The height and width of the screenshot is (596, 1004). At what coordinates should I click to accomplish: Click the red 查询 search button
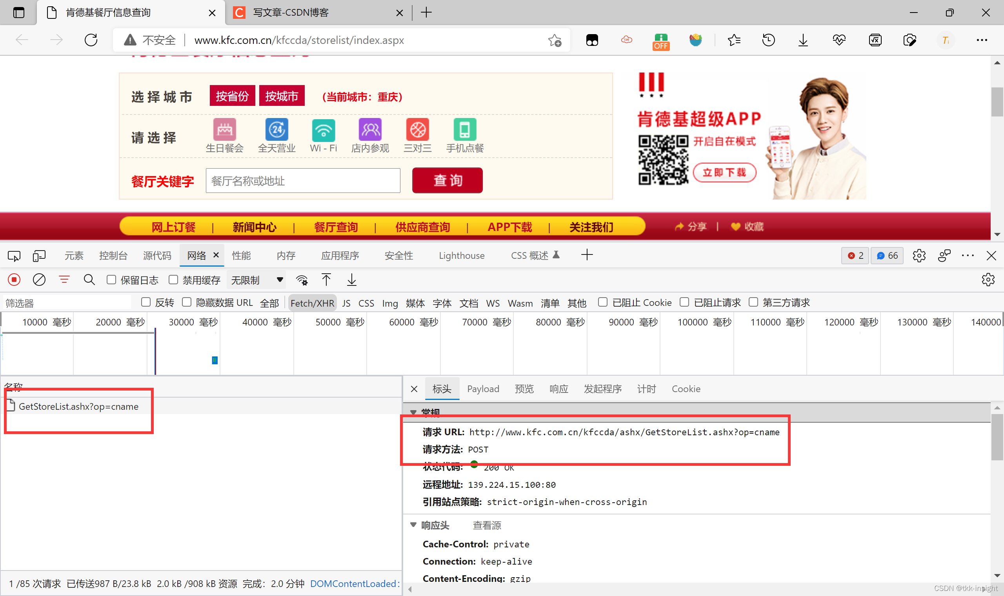[447, 180]
